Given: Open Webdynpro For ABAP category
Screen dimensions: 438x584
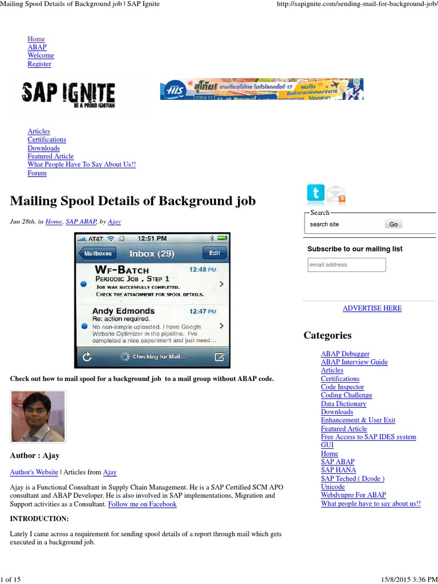Looking at the screenshot, I should tap(354, 495).
